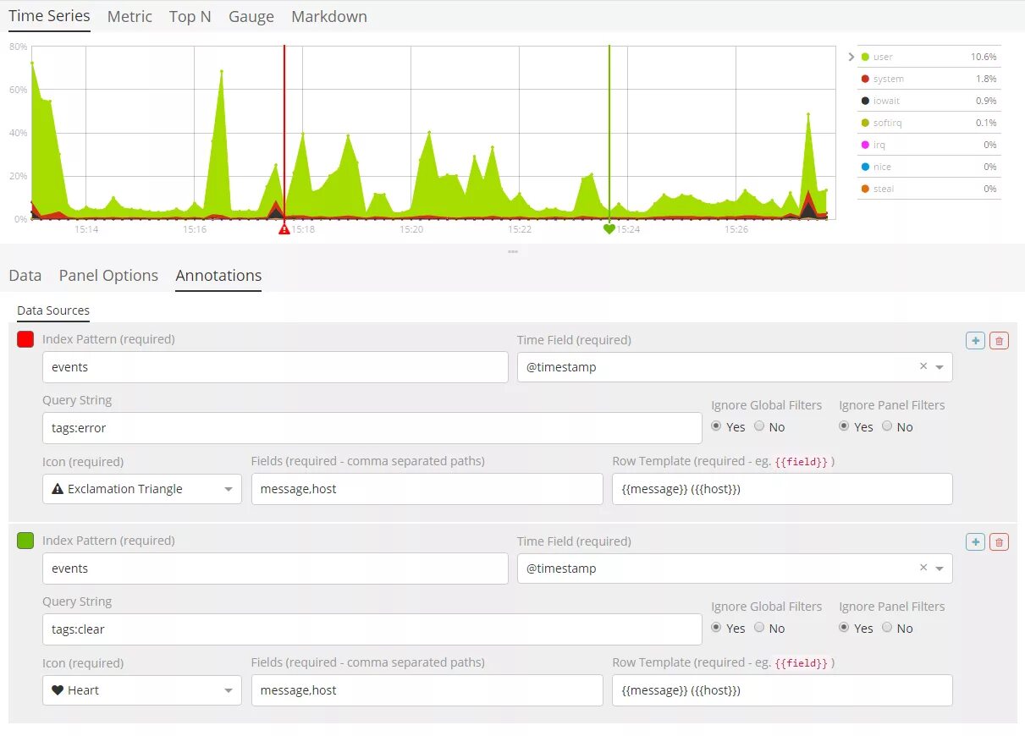Click the system 1.8% legend value
1025x736 pixels.
tap(986, 79)
